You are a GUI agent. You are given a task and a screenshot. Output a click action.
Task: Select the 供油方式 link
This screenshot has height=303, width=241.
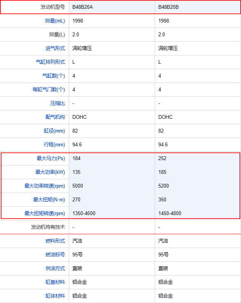pos(55,268)
